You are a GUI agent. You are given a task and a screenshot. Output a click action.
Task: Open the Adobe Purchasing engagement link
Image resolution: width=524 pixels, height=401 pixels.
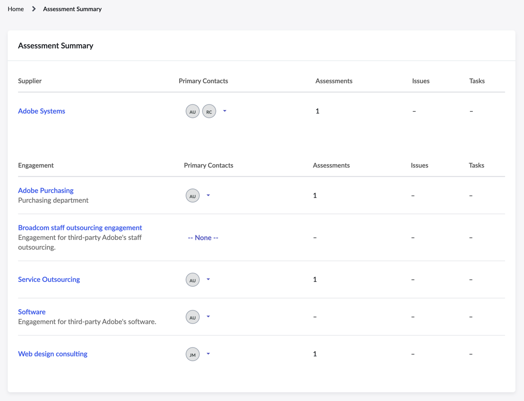(x=46, y=190)
